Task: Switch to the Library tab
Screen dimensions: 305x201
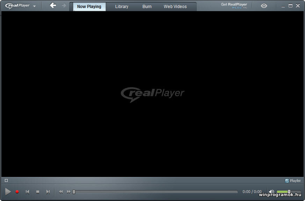Action: click(x=122, y=7)
